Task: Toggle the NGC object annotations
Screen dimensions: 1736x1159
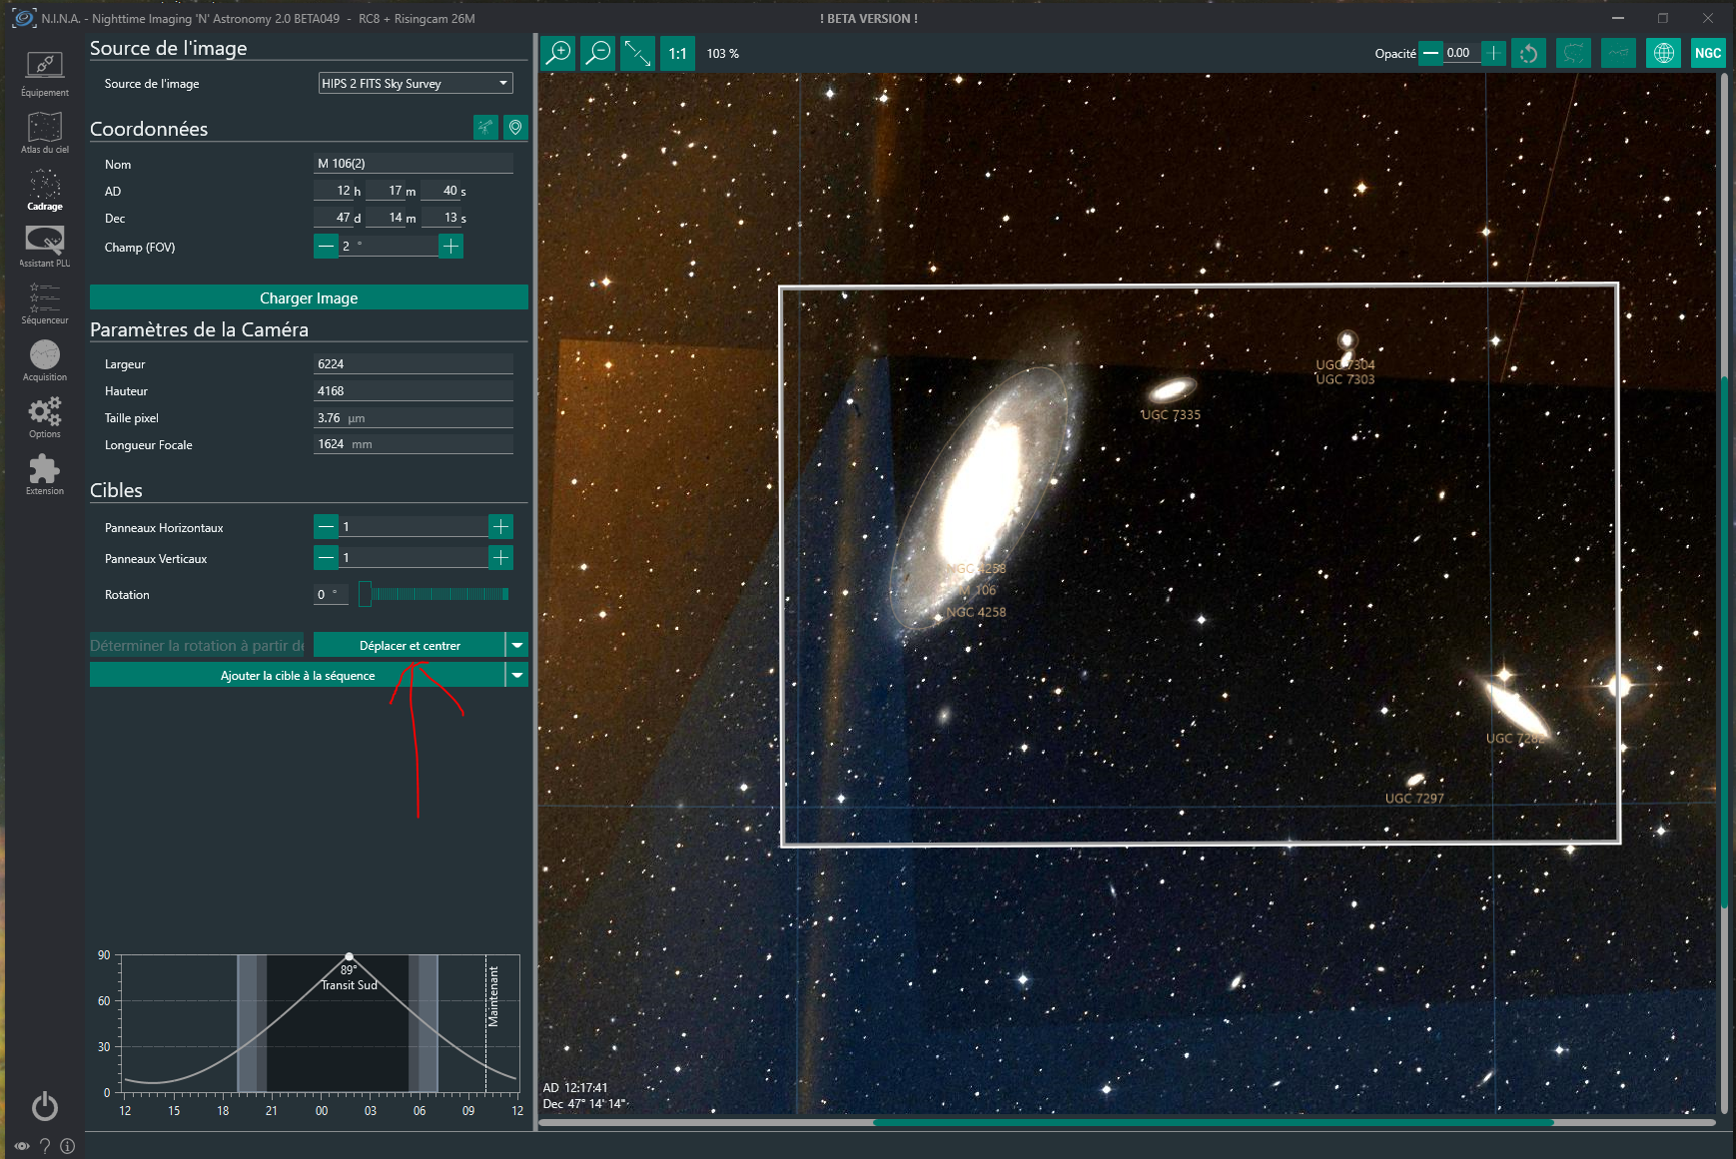Action: tap(1708, 53)
